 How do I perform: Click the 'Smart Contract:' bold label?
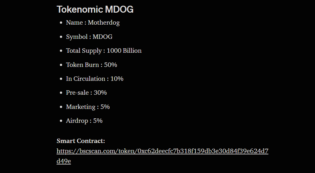[x=81, y=141]
